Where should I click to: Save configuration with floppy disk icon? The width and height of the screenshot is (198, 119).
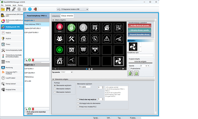(x=8, y=9)
